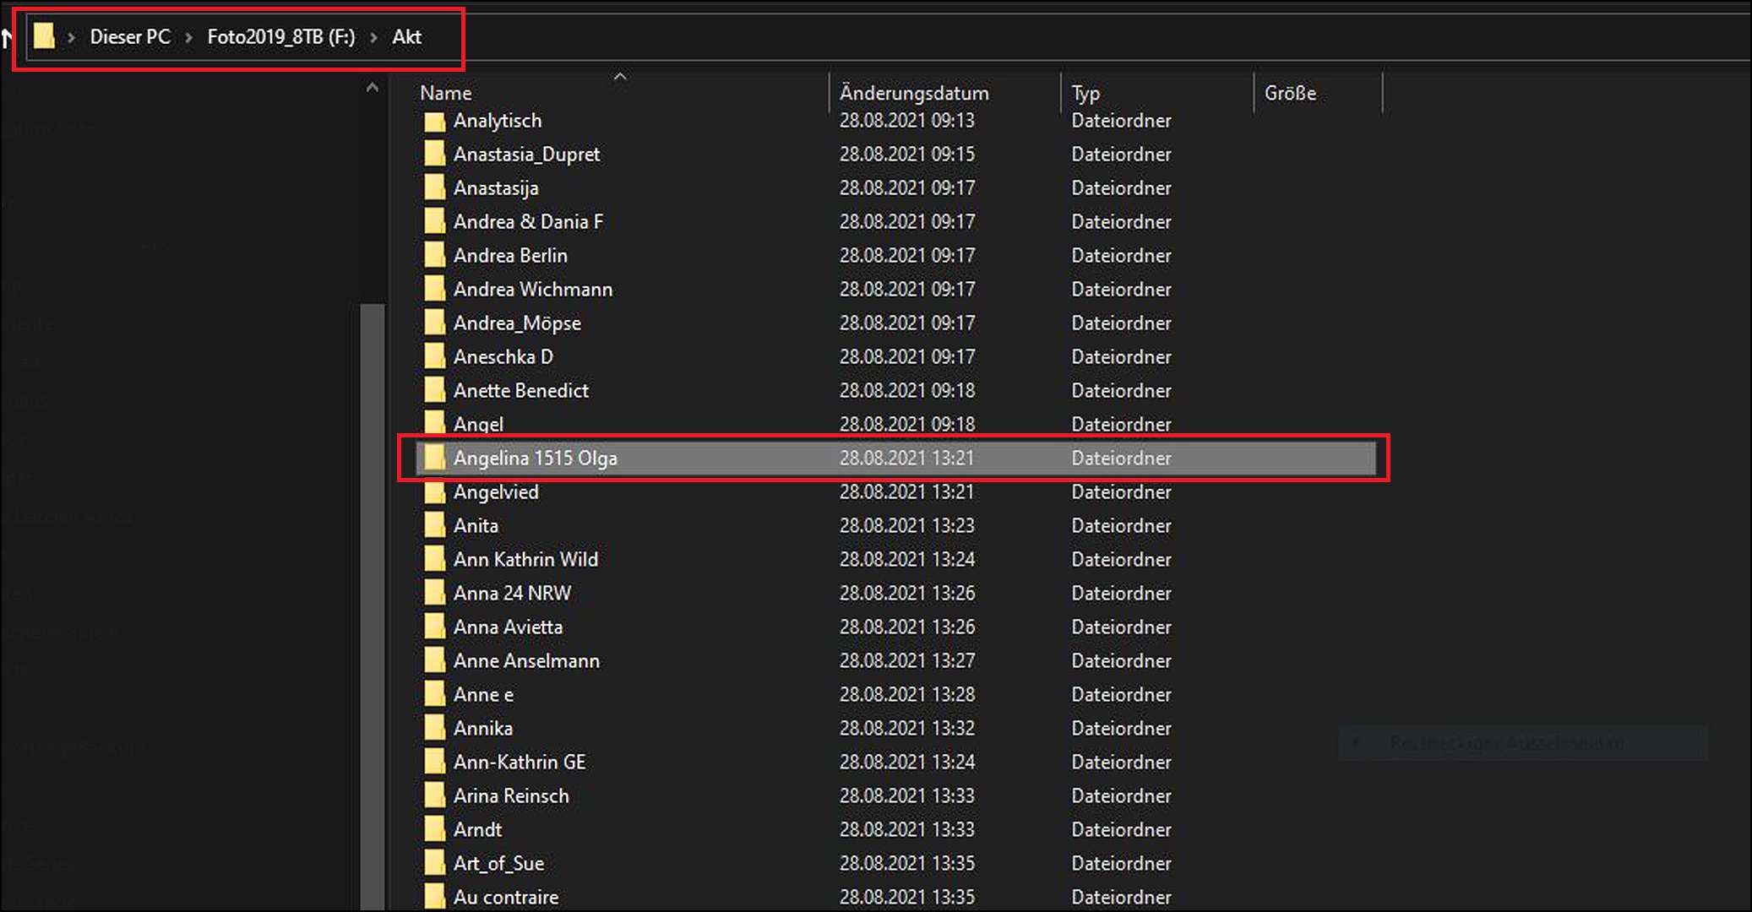Select the Anastasija folder icon
Viewport: 1752px width, 912px height.
click(x=434, y=188)
